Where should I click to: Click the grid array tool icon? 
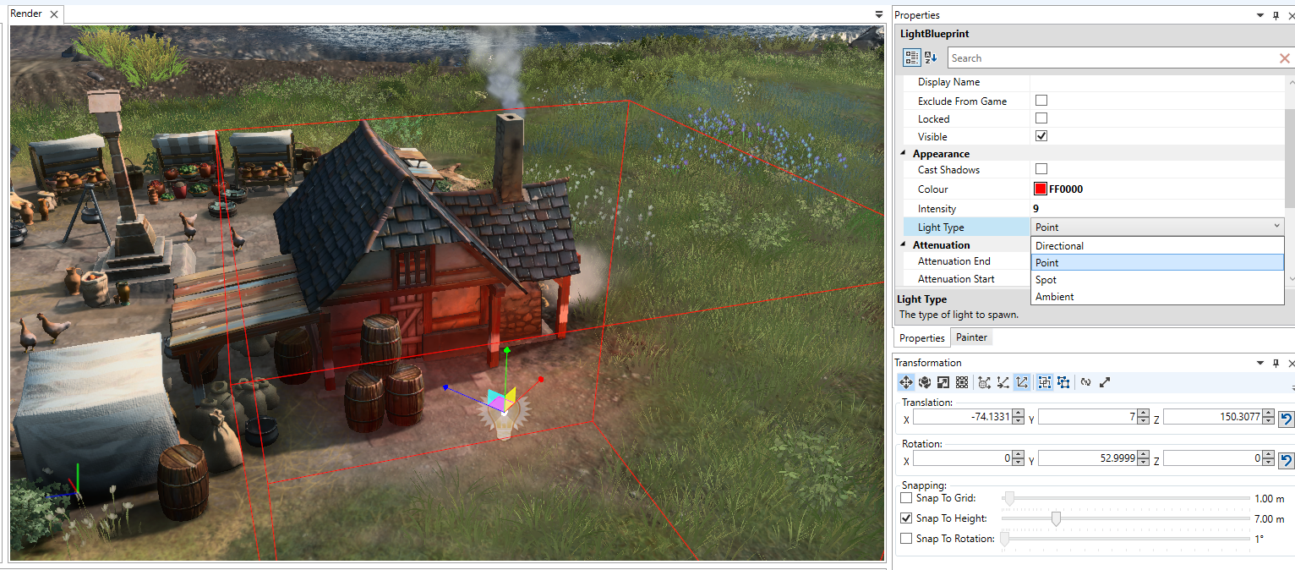click(x=962, y=382)
